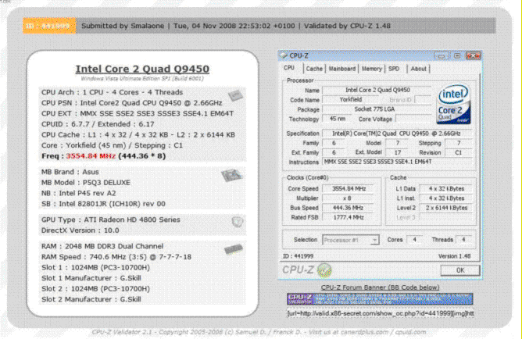Expand the Processor #1 selection dropdown
This screenshot has width=522, height=339.
(x=375, y=240)
